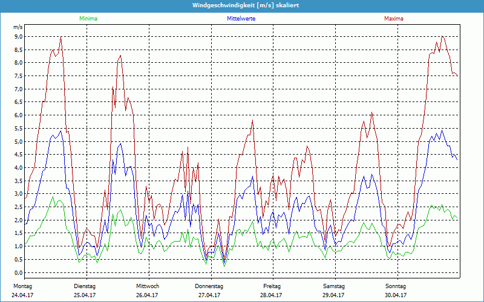Click the '1,0' y-axis value
Image resolution: width=484 pixels, height=302 pixels.
click(x=19, y=246)
